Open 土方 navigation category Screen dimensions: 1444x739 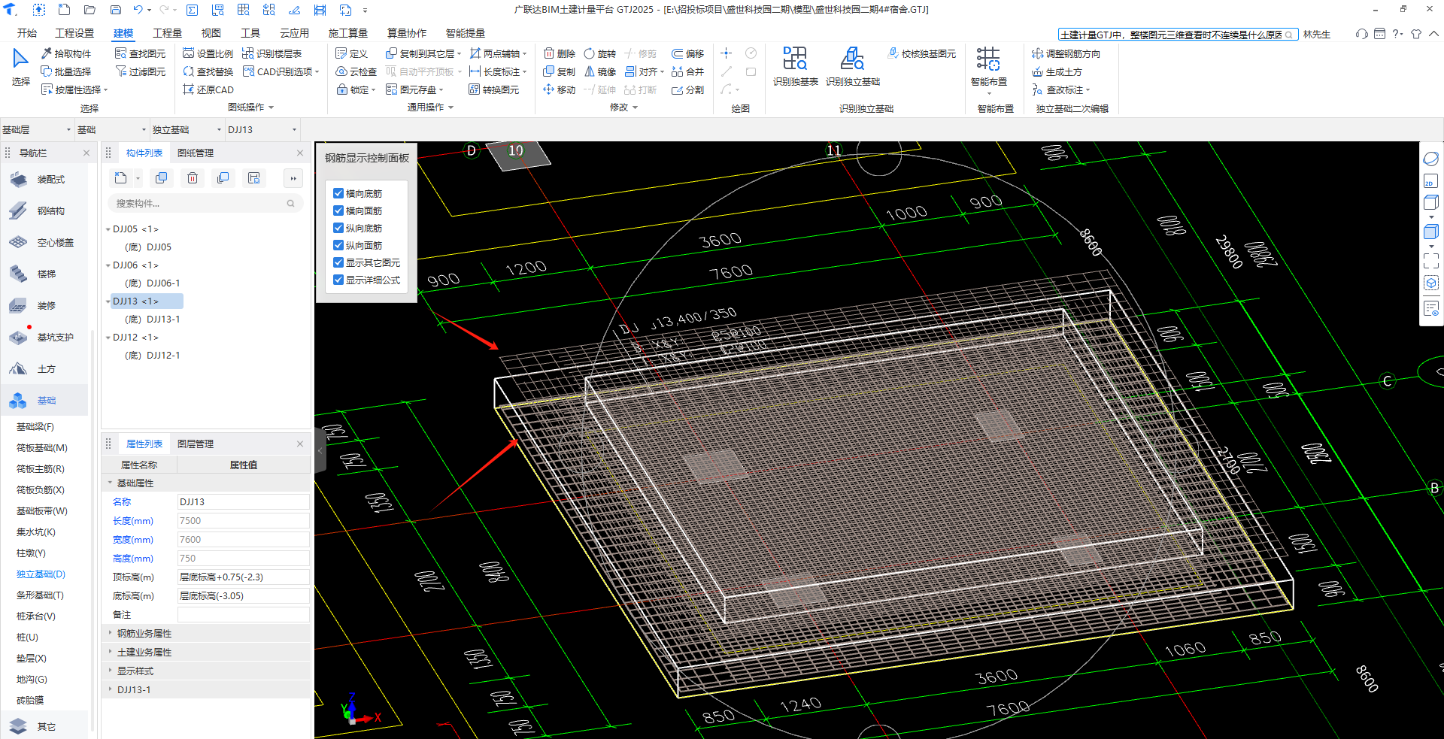point(46,368)
